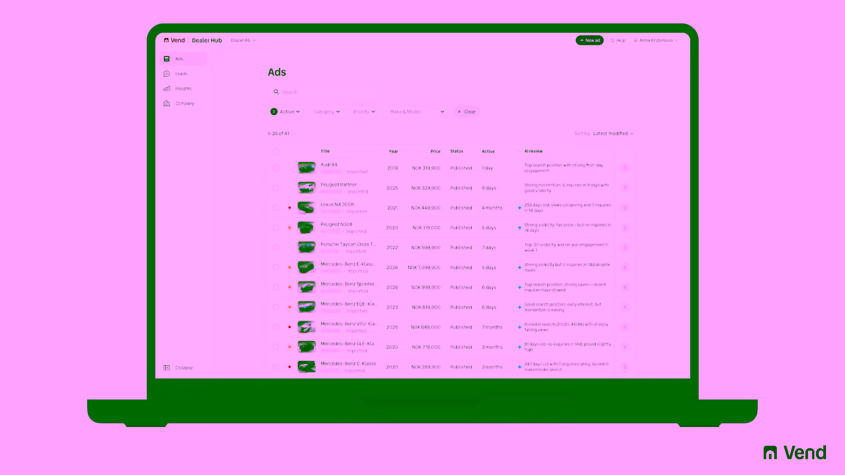
Task: Open the kebab menu for Mercedes-Benz Vito
Action: [625, 327]
